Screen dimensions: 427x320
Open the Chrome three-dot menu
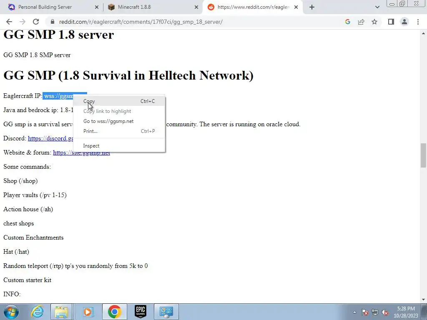(x=418, y=22)
